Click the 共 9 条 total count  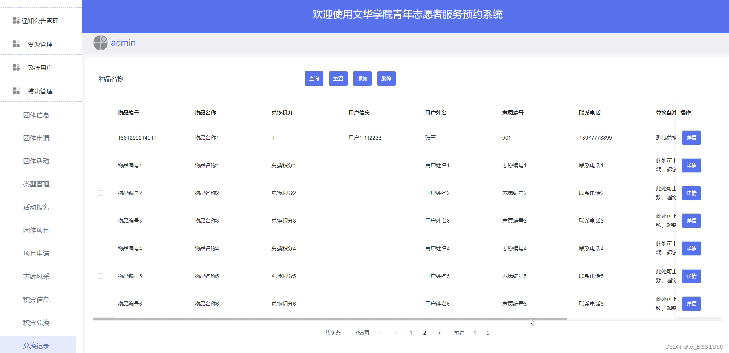pos(333,333)
